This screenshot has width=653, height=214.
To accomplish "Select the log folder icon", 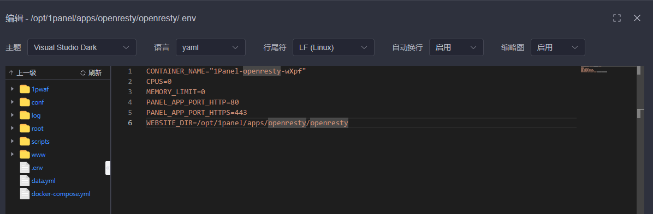I will tap(25, 115).
